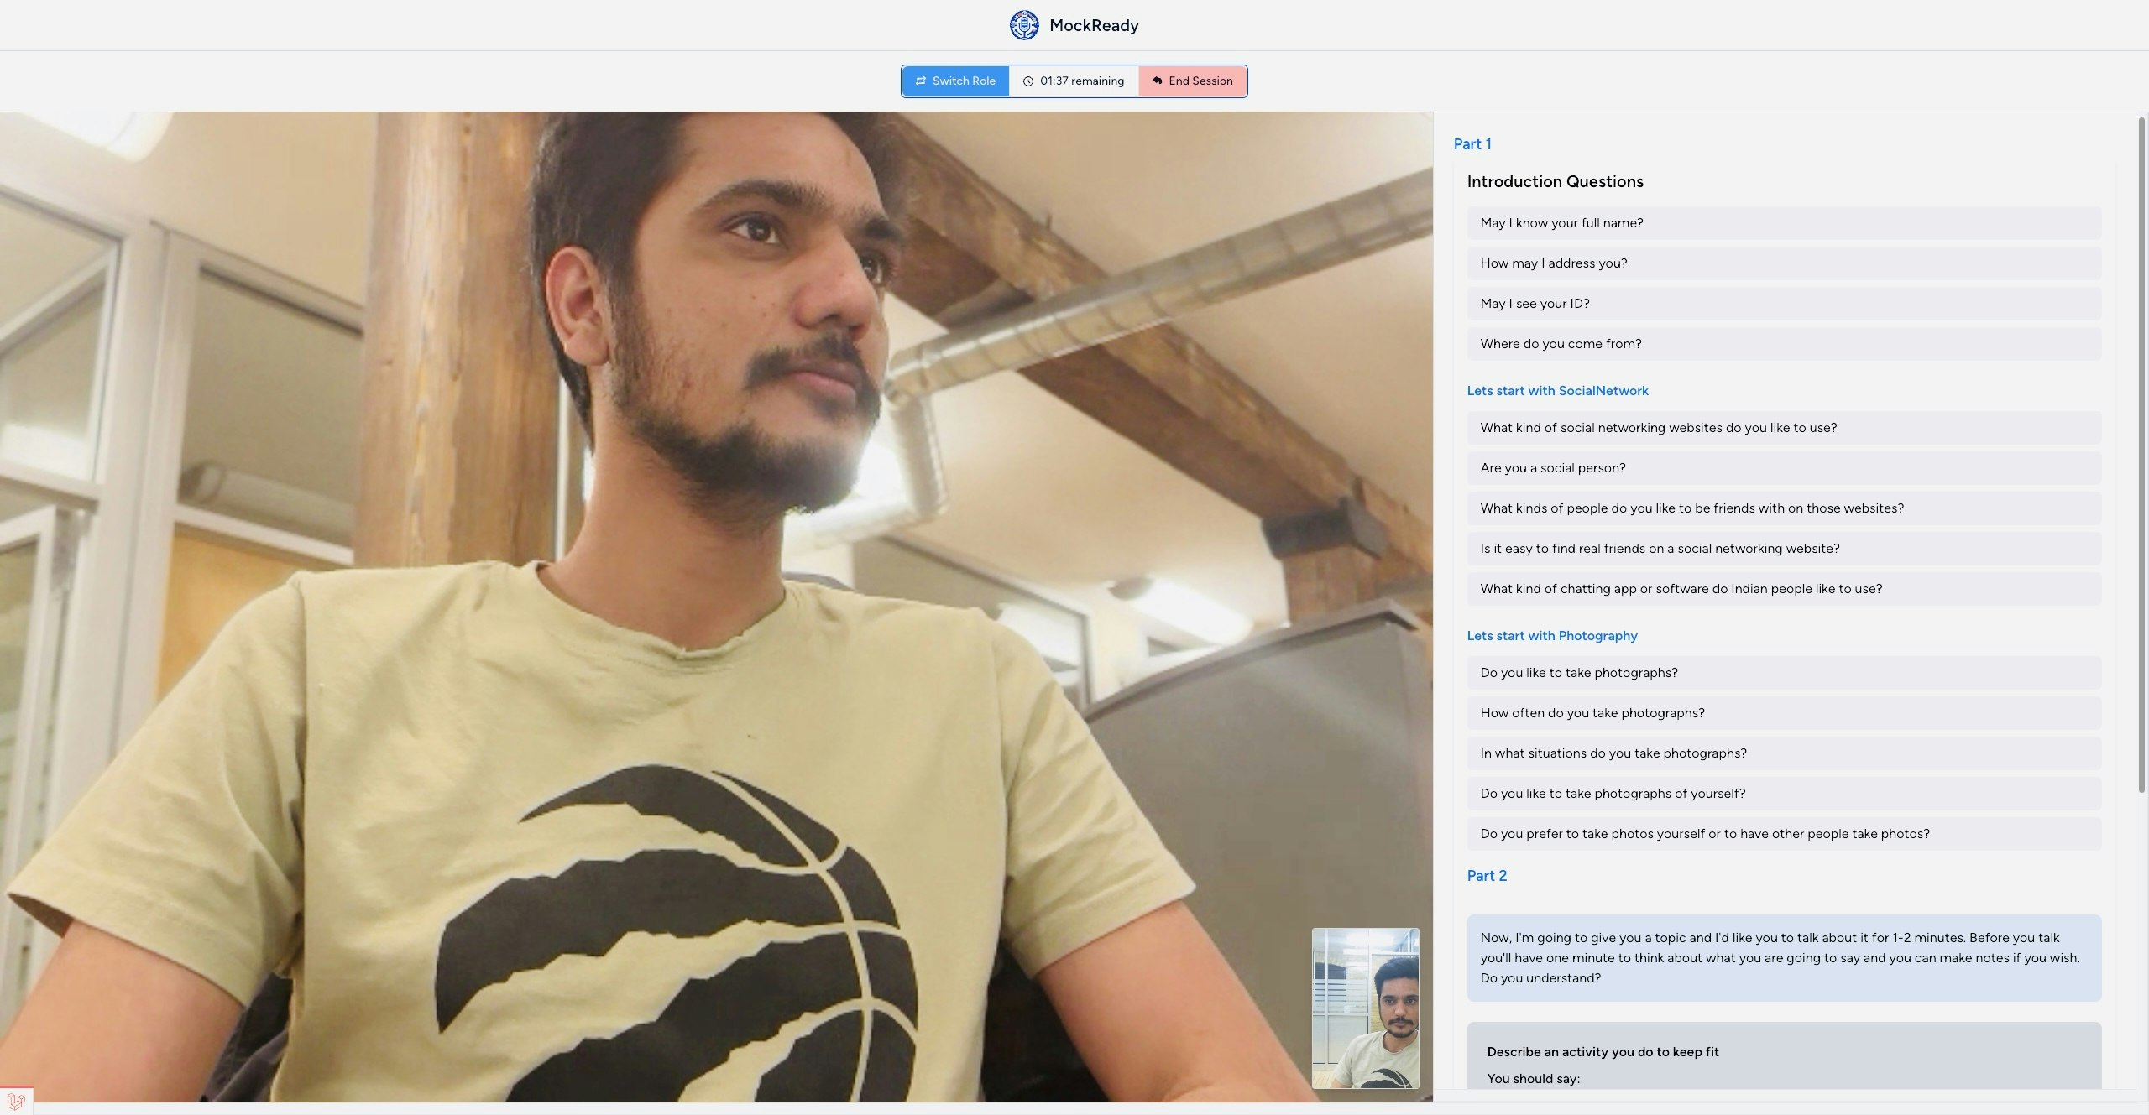
Task: Click the MockReady logo icon
Action: point(1024,25)
